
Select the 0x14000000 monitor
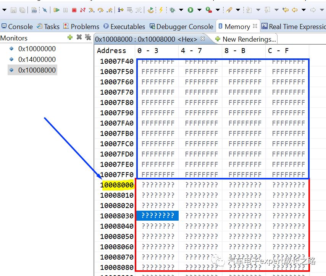click(x=37, y=60)
